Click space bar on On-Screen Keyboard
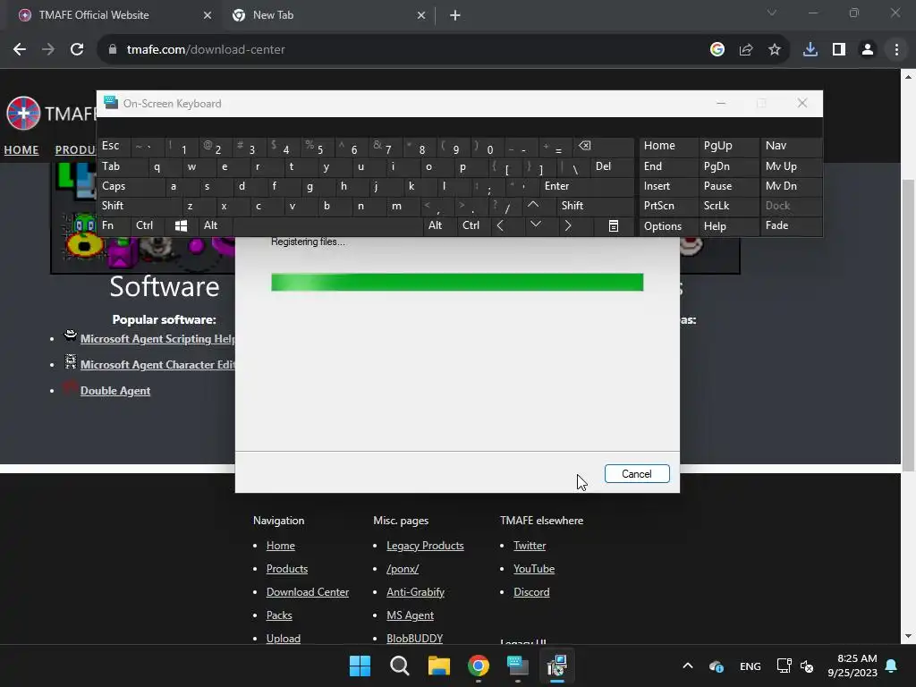916x687 pixels. [x=327, y=225]
